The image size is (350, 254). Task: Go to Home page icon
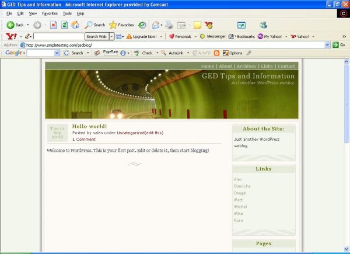(75, 25)
